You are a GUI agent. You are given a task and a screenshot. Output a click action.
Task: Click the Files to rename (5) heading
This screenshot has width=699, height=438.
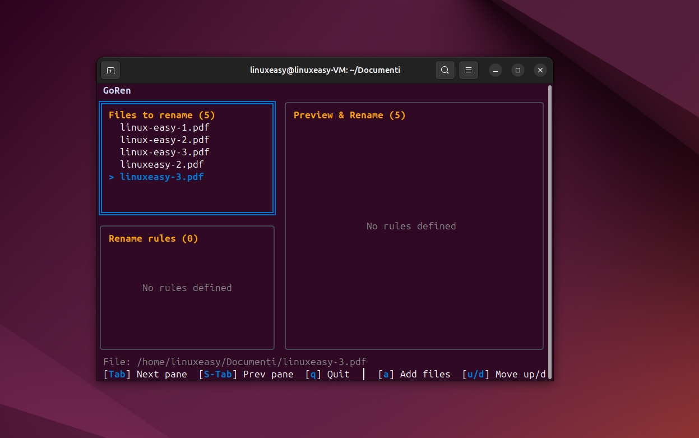point(162,115)
